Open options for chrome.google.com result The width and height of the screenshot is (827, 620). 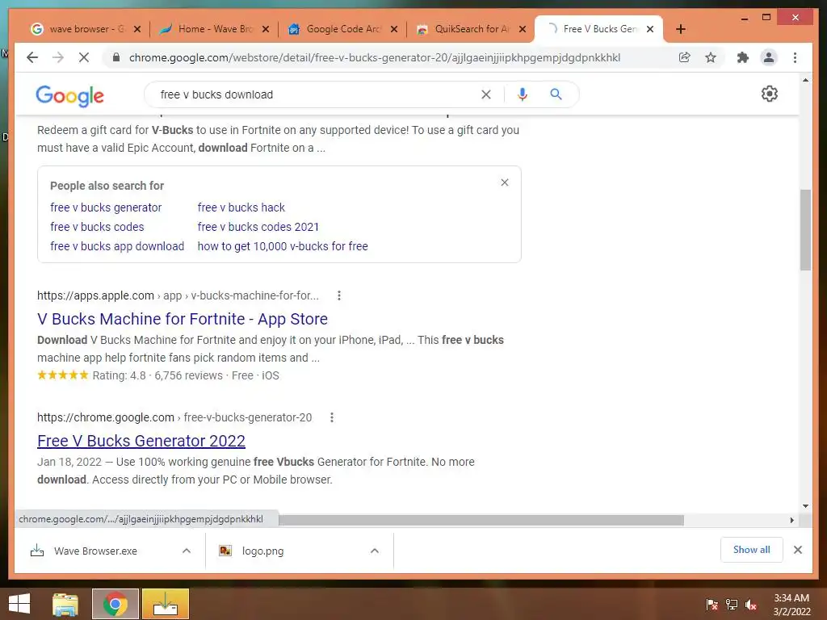coord(332,417)
